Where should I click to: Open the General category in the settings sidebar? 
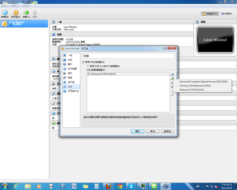[71, 55]
